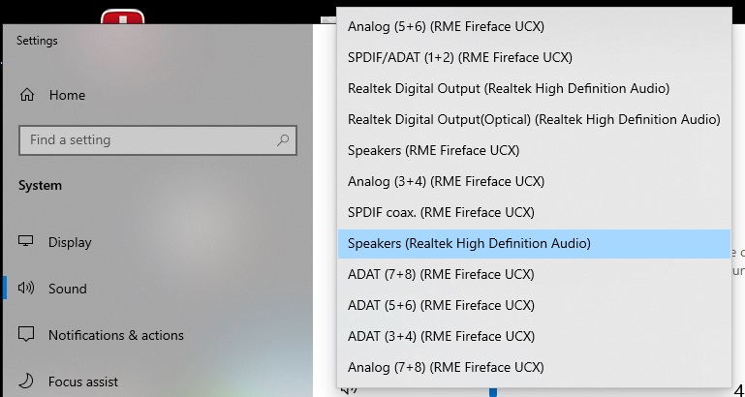
Task: Click the Home icon in Settings sidebar
Action: click(x=27, y=95)
